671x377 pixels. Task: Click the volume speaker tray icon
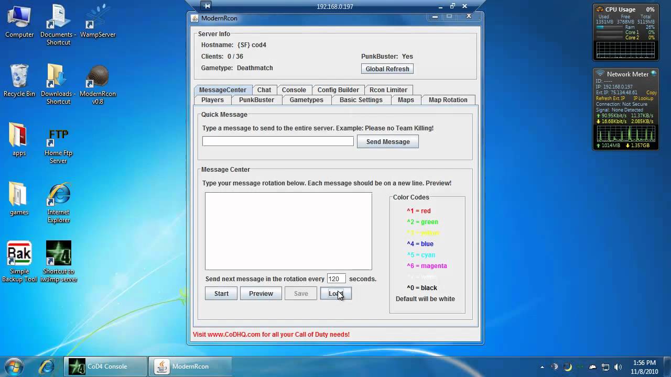[x=618, y=367]
